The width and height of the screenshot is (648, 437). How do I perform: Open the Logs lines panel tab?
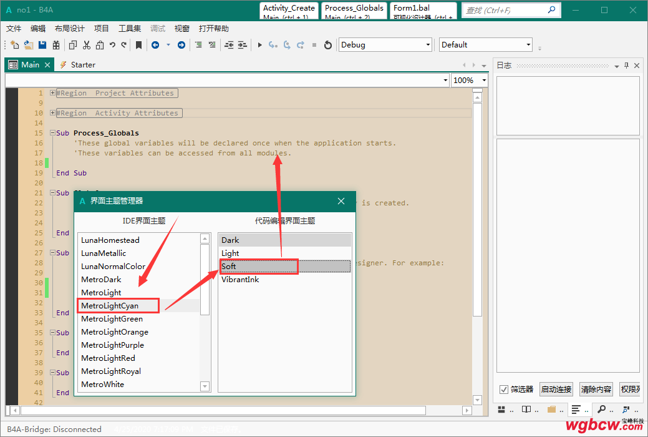pyautogui.click(x=576, y=410)
